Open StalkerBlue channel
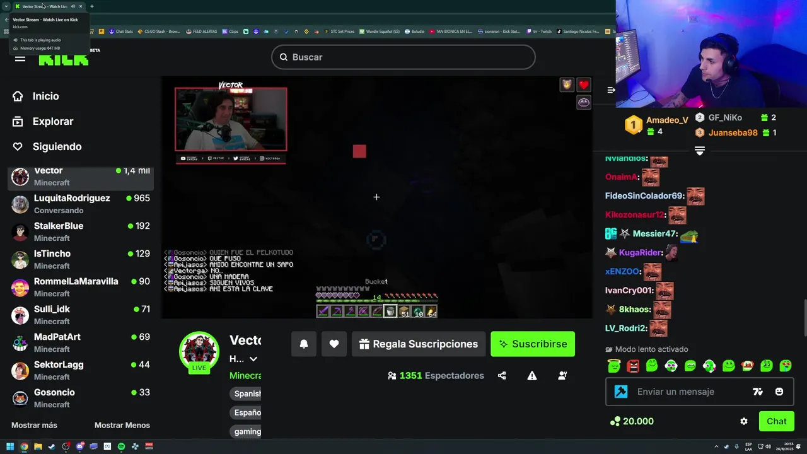The width and height of the screenshot is (807, 454). [x=81, y=232]
